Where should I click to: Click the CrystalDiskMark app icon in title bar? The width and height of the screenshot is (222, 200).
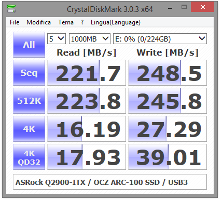[x=11, y=9]
